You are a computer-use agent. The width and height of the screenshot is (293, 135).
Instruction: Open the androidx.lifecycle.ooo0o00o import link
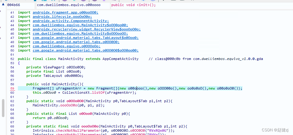tap(62, 17)
